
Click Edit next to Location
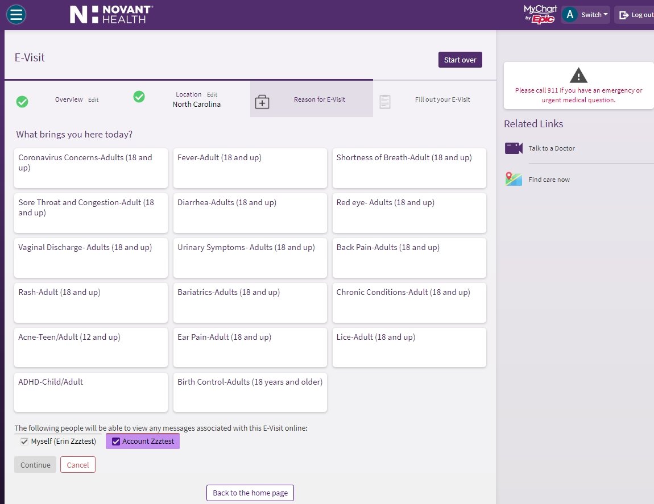coord(212,94)
